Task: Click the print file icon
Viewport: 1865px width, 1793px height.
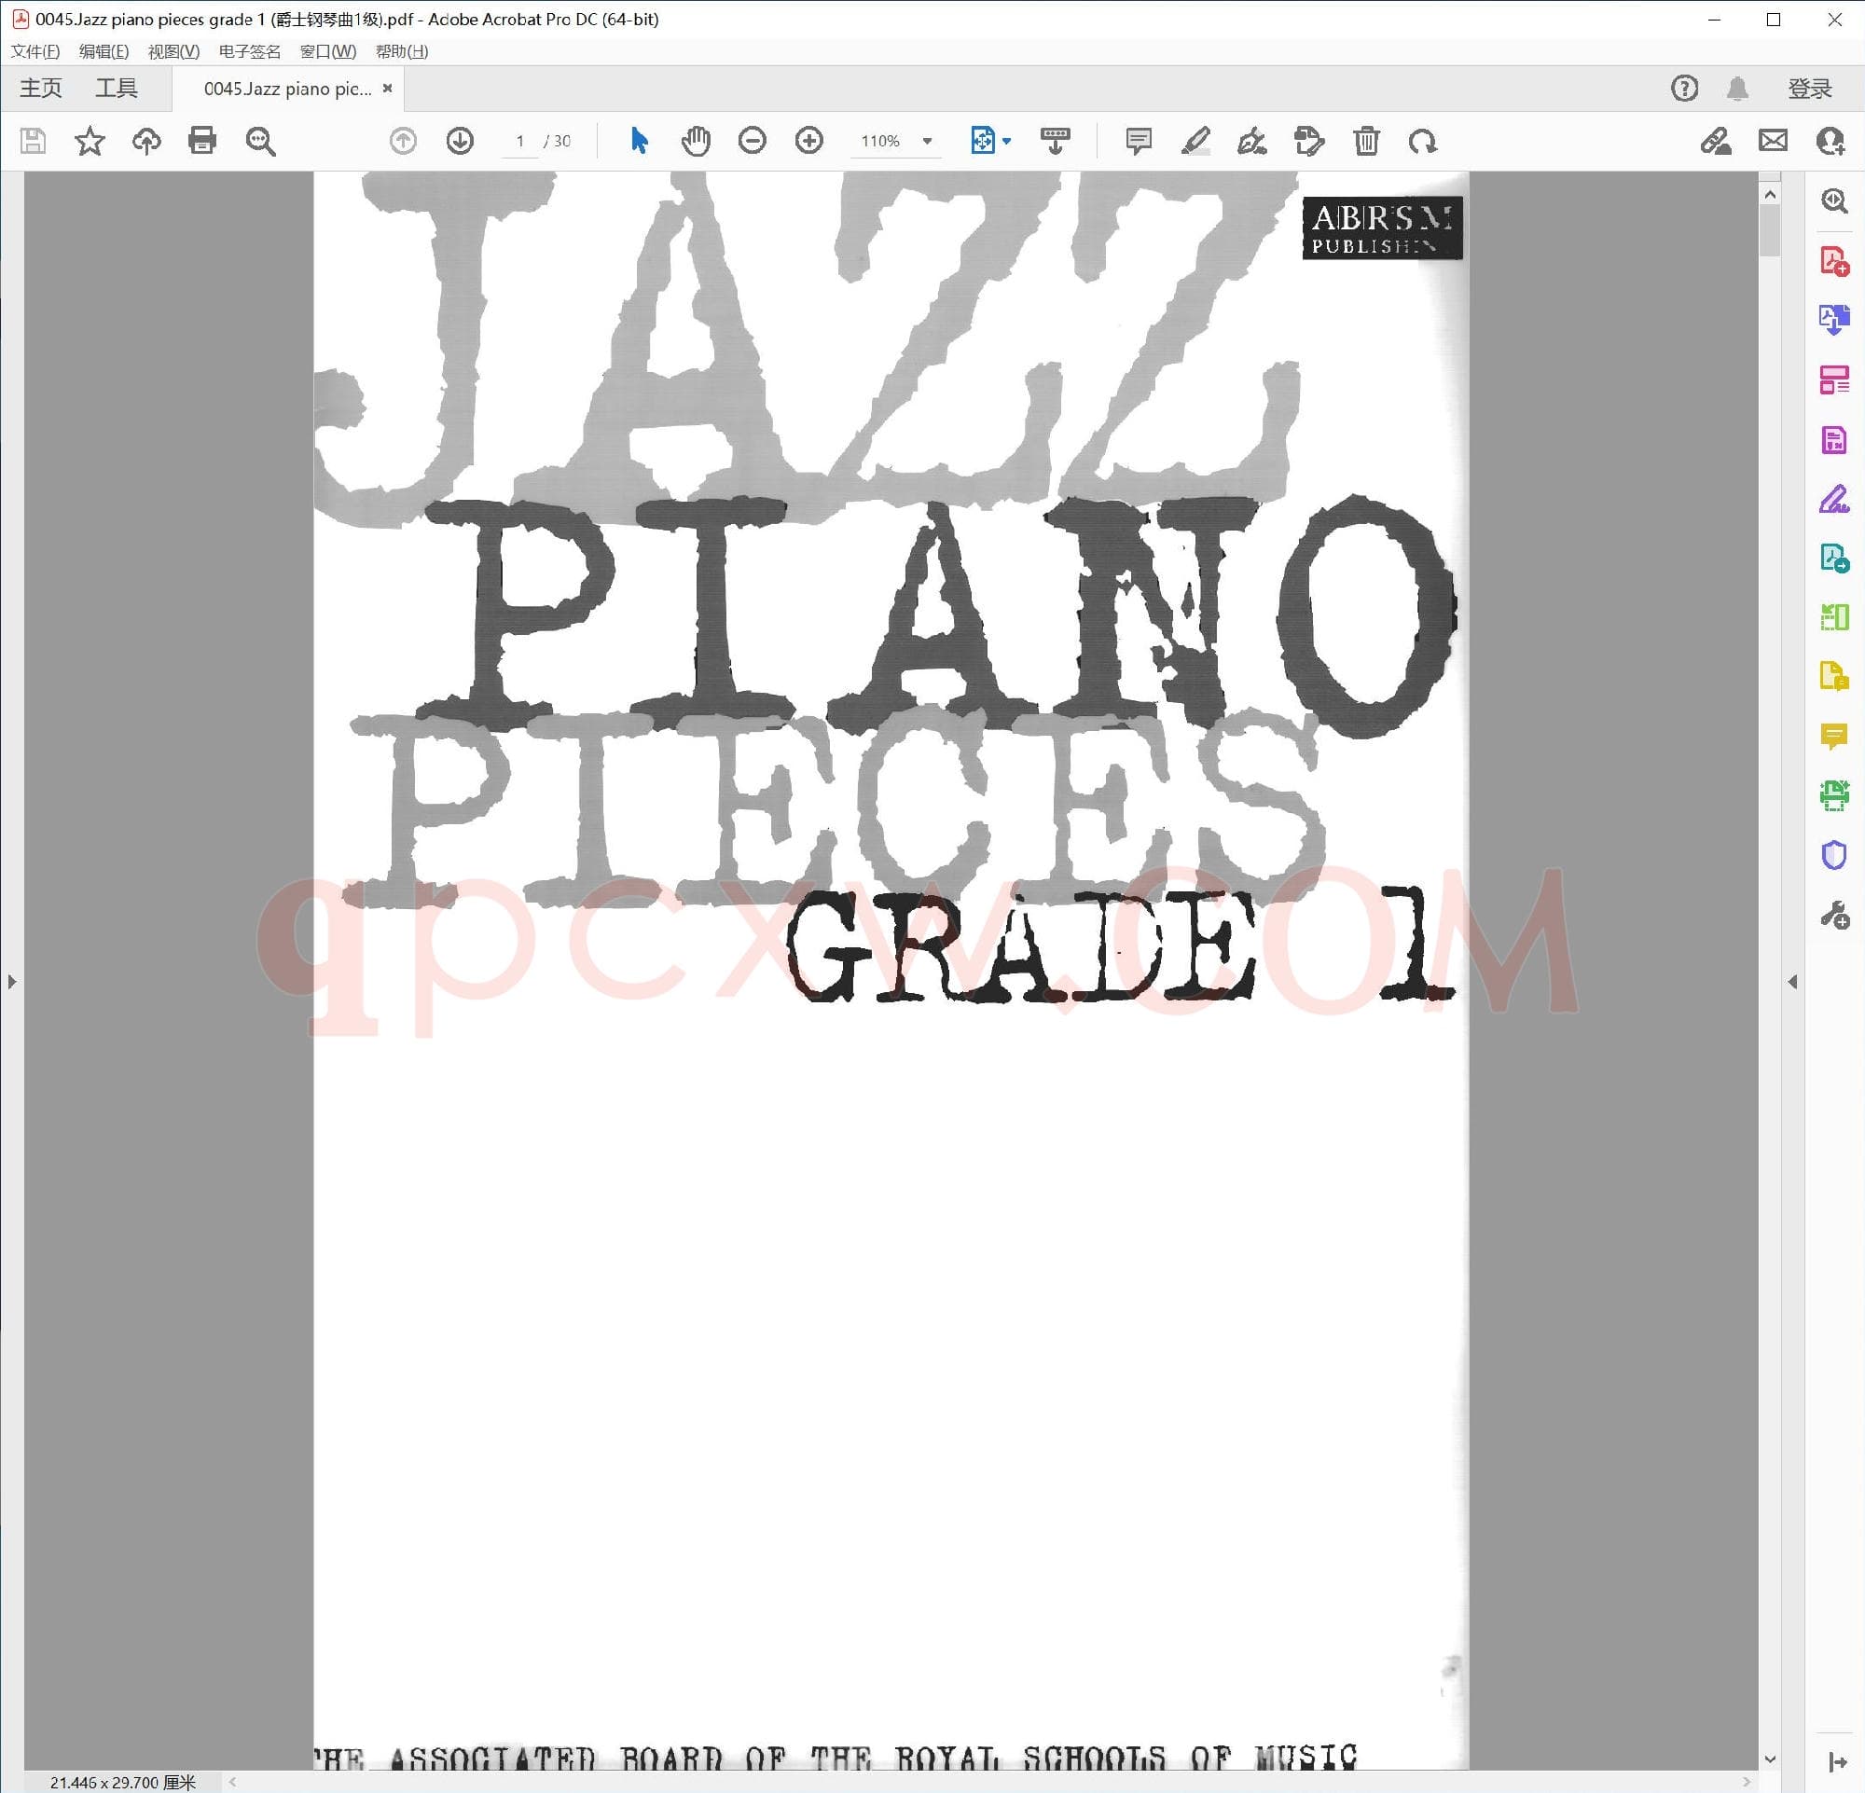Action: (201, 141)
